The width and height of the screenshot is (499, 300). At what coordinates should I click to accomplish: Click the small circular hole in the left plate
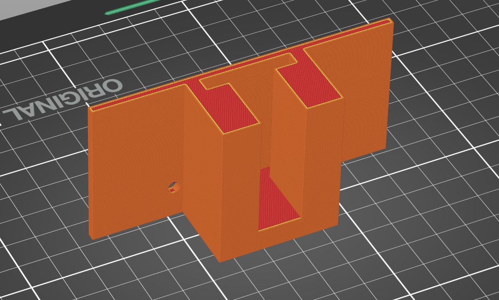tap(174, 188)
